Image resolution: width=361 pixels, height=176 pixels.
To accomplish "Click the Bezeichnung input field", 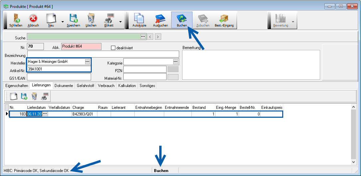I will 103,54.
